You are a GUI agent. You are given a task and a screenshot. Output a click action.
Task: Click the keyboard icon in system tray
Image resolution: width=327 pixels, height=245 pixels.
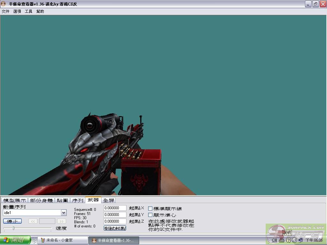point(281,240)
